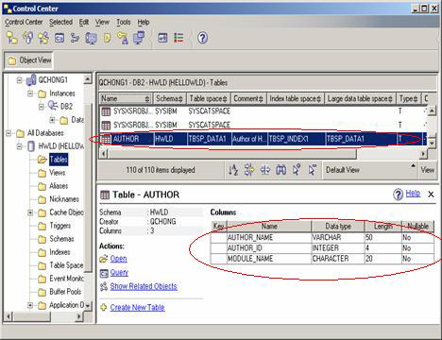Click the binoculars find icon
The height and width of the screenshot is (340, 442).
(281, 170)
